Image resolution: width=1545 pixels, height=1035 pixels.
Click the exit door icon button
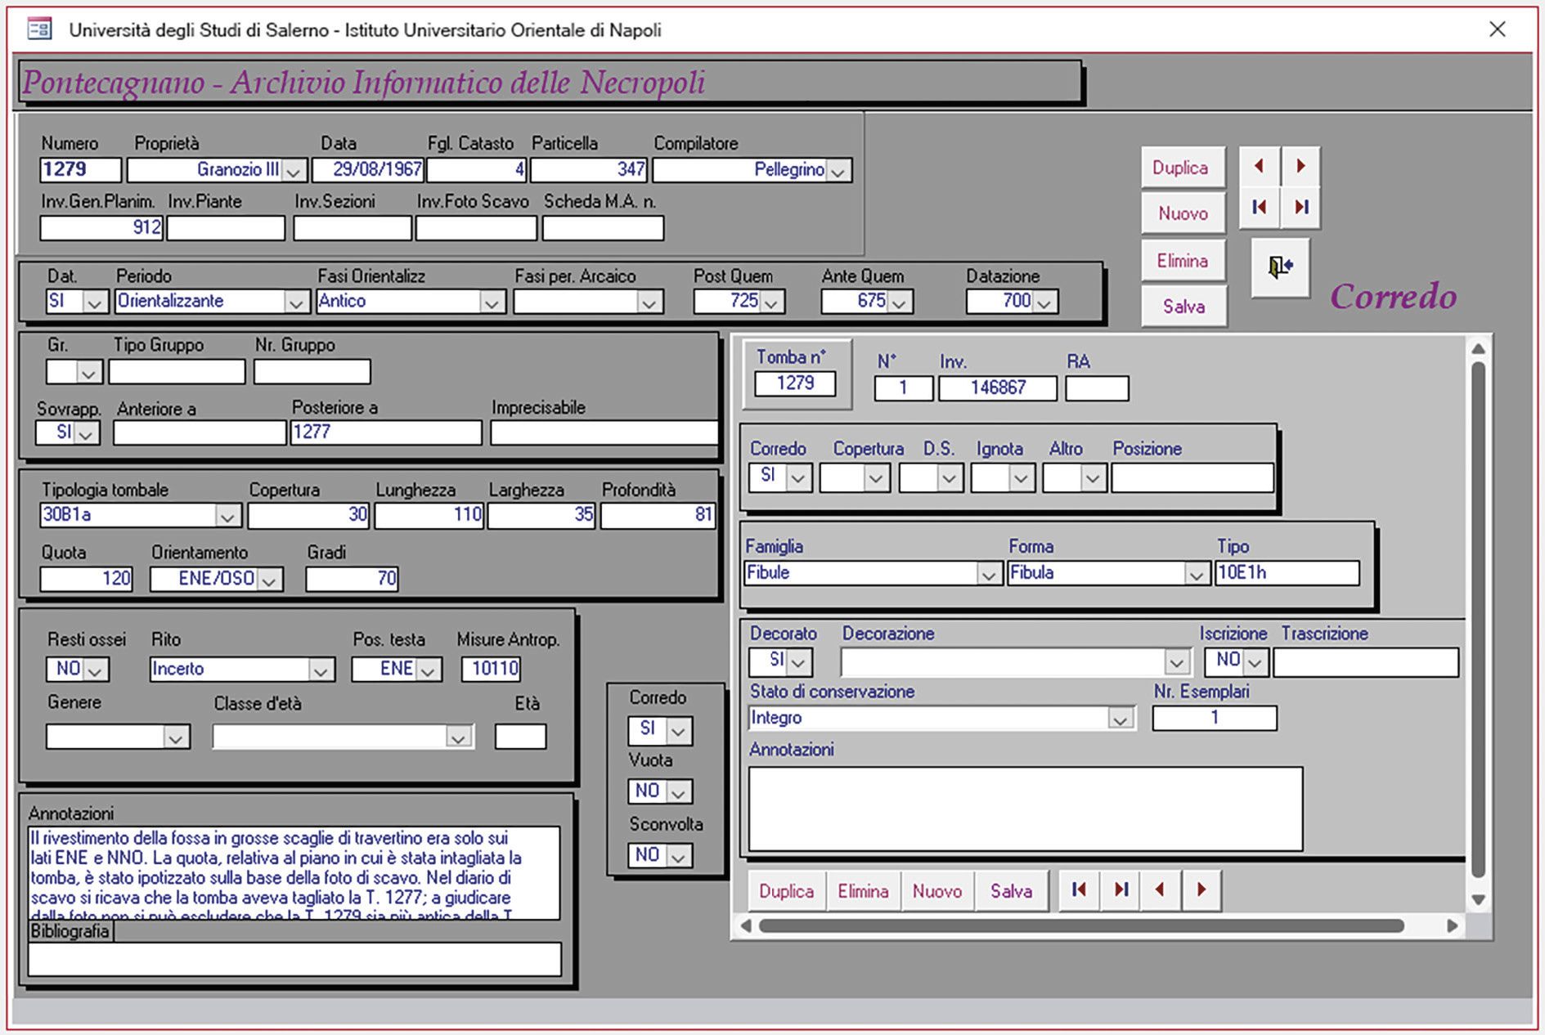point(1280,267)
